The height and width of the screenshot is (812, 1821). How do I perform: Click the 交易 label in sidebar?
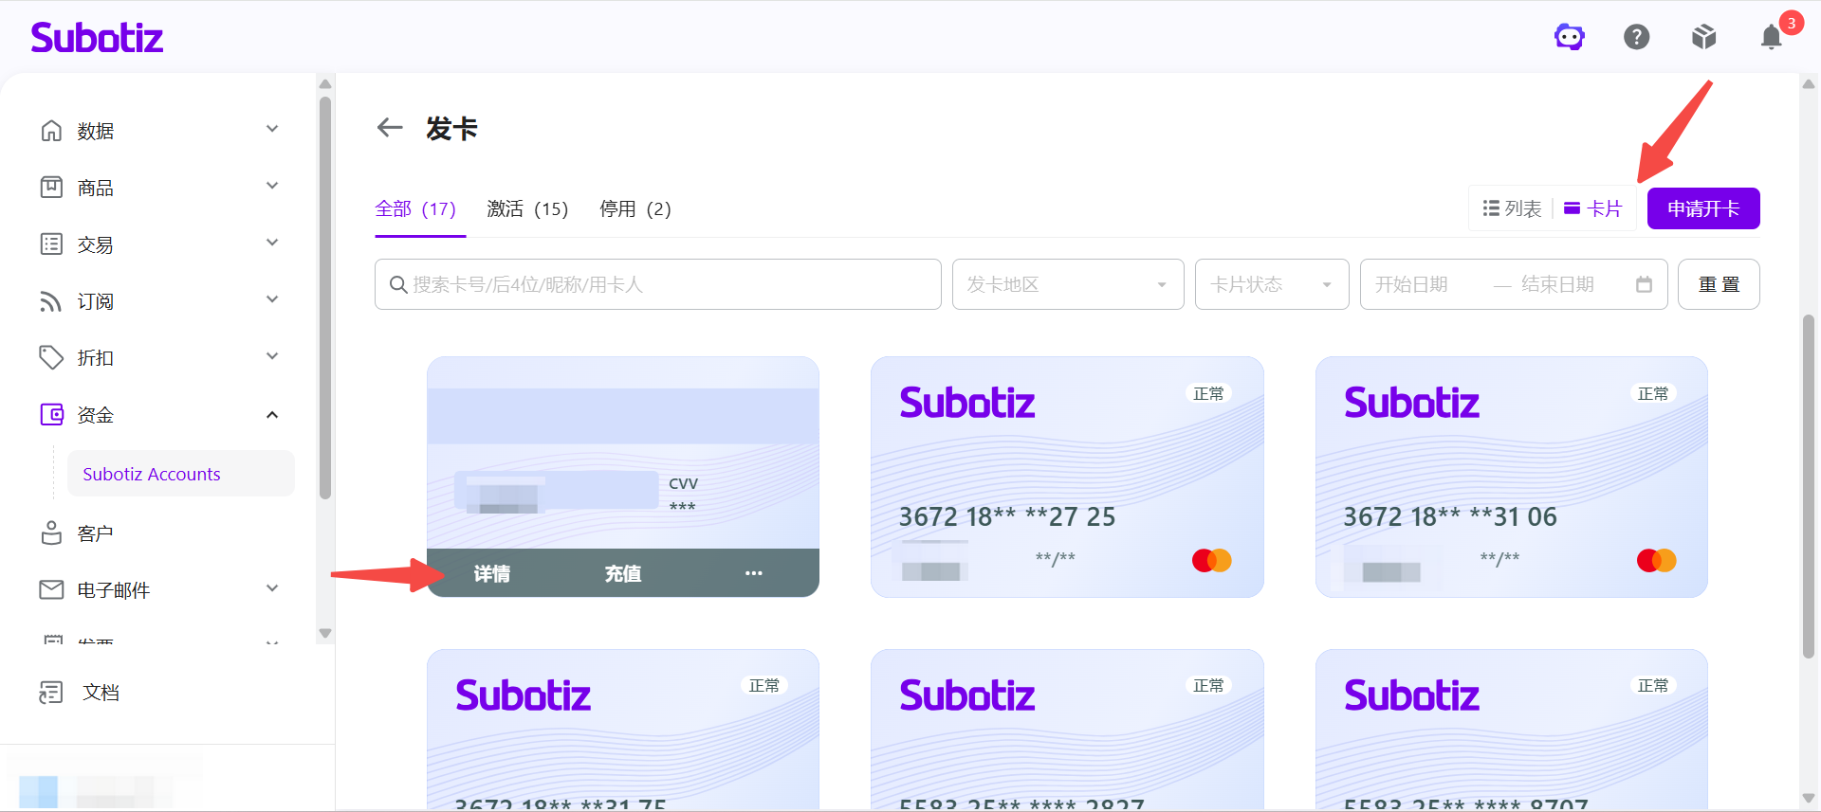pos(96,244)
